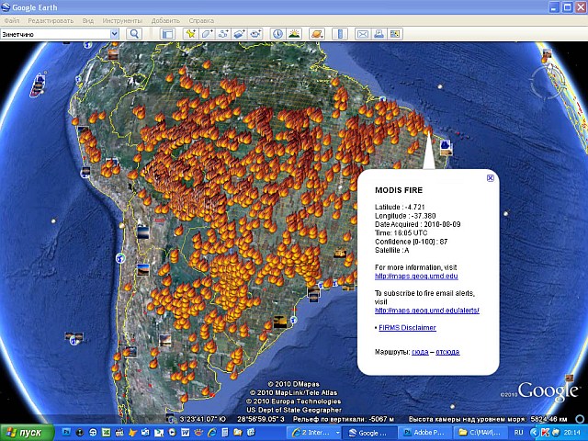Toggle historical imagery clock

tap(277, 34)
